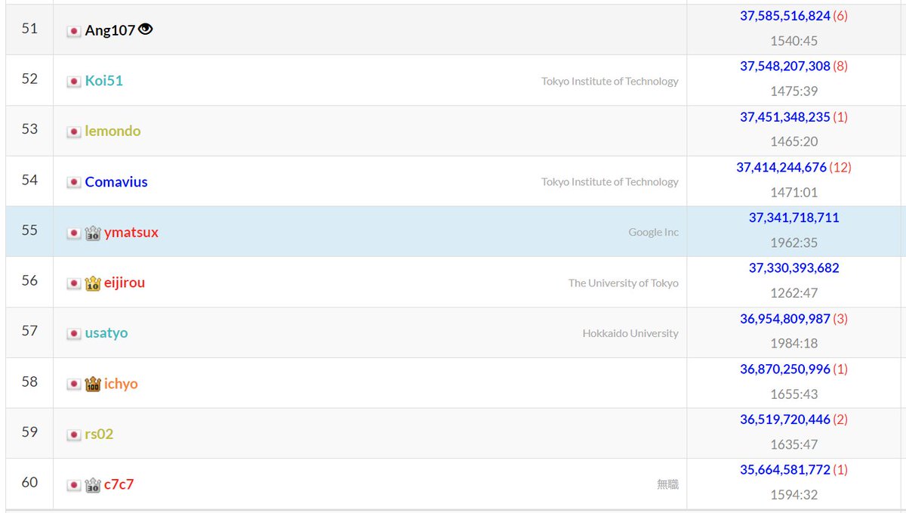Click the time 1984:18

pyautogui.click(x=794, y=344)
